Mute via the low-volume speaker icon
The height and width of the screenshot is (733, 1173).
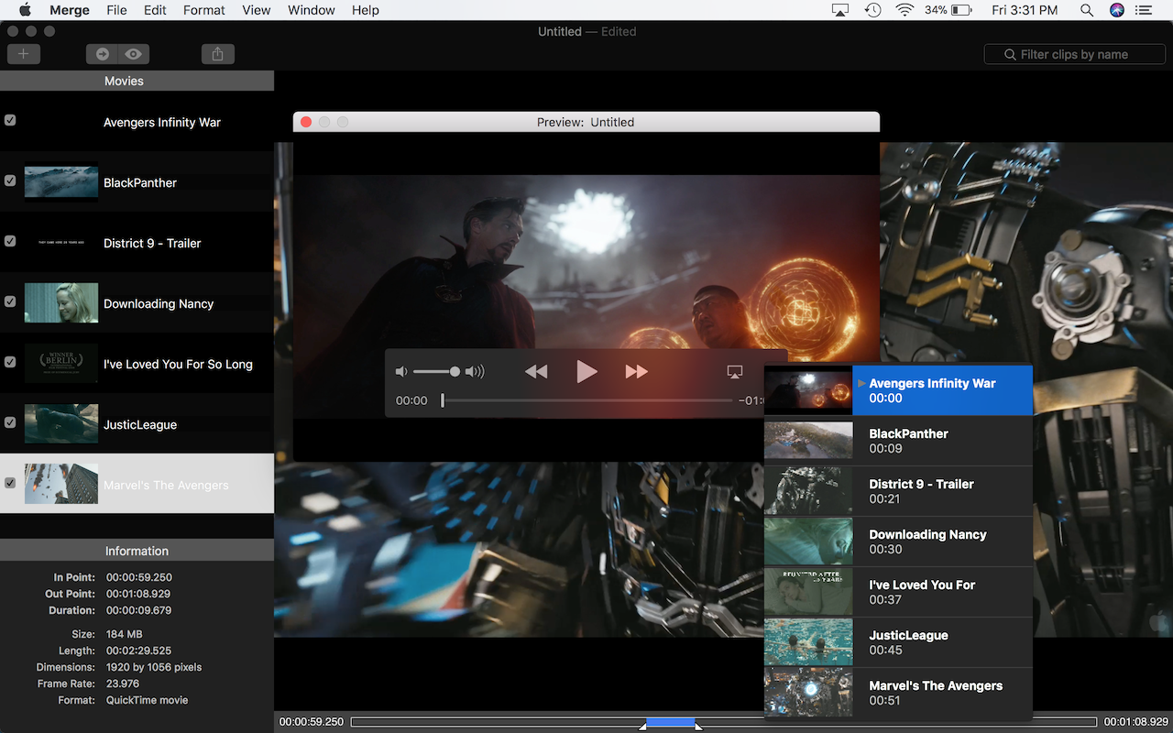400,372
